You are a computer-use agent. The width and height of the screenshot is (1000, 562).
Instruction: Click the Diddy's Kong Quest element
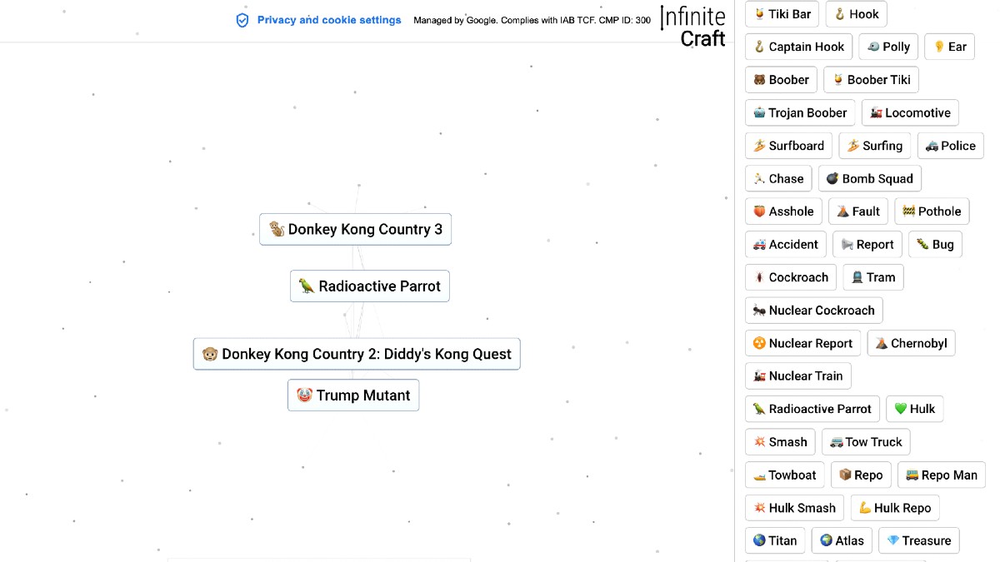click(357, 354)
